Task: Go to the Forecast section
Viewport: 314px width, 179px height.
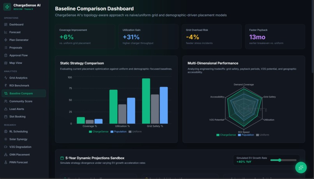Action: coord(24,32)
